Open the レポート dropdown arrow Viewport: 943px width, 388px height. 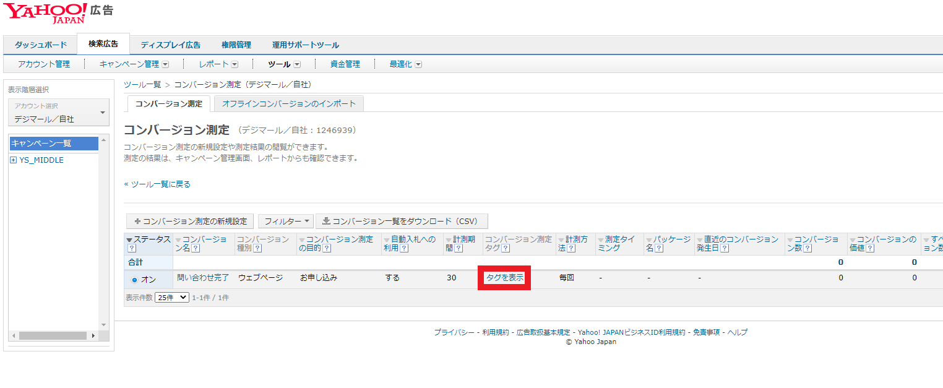[x=235, y=64]
